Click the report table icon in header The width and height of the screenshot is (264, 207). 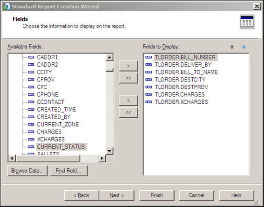click(x=247, y=22)
